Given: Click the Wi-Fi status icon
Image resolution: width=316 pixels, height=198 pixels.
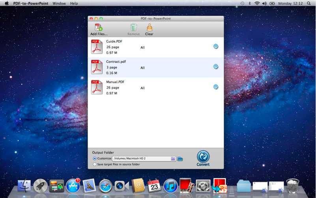Looking at the screenshot, I should coord(257,3).
